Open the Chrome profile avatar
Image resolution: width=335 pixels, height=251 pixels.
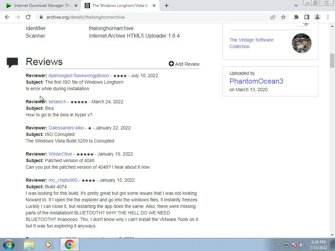(317, 17)
